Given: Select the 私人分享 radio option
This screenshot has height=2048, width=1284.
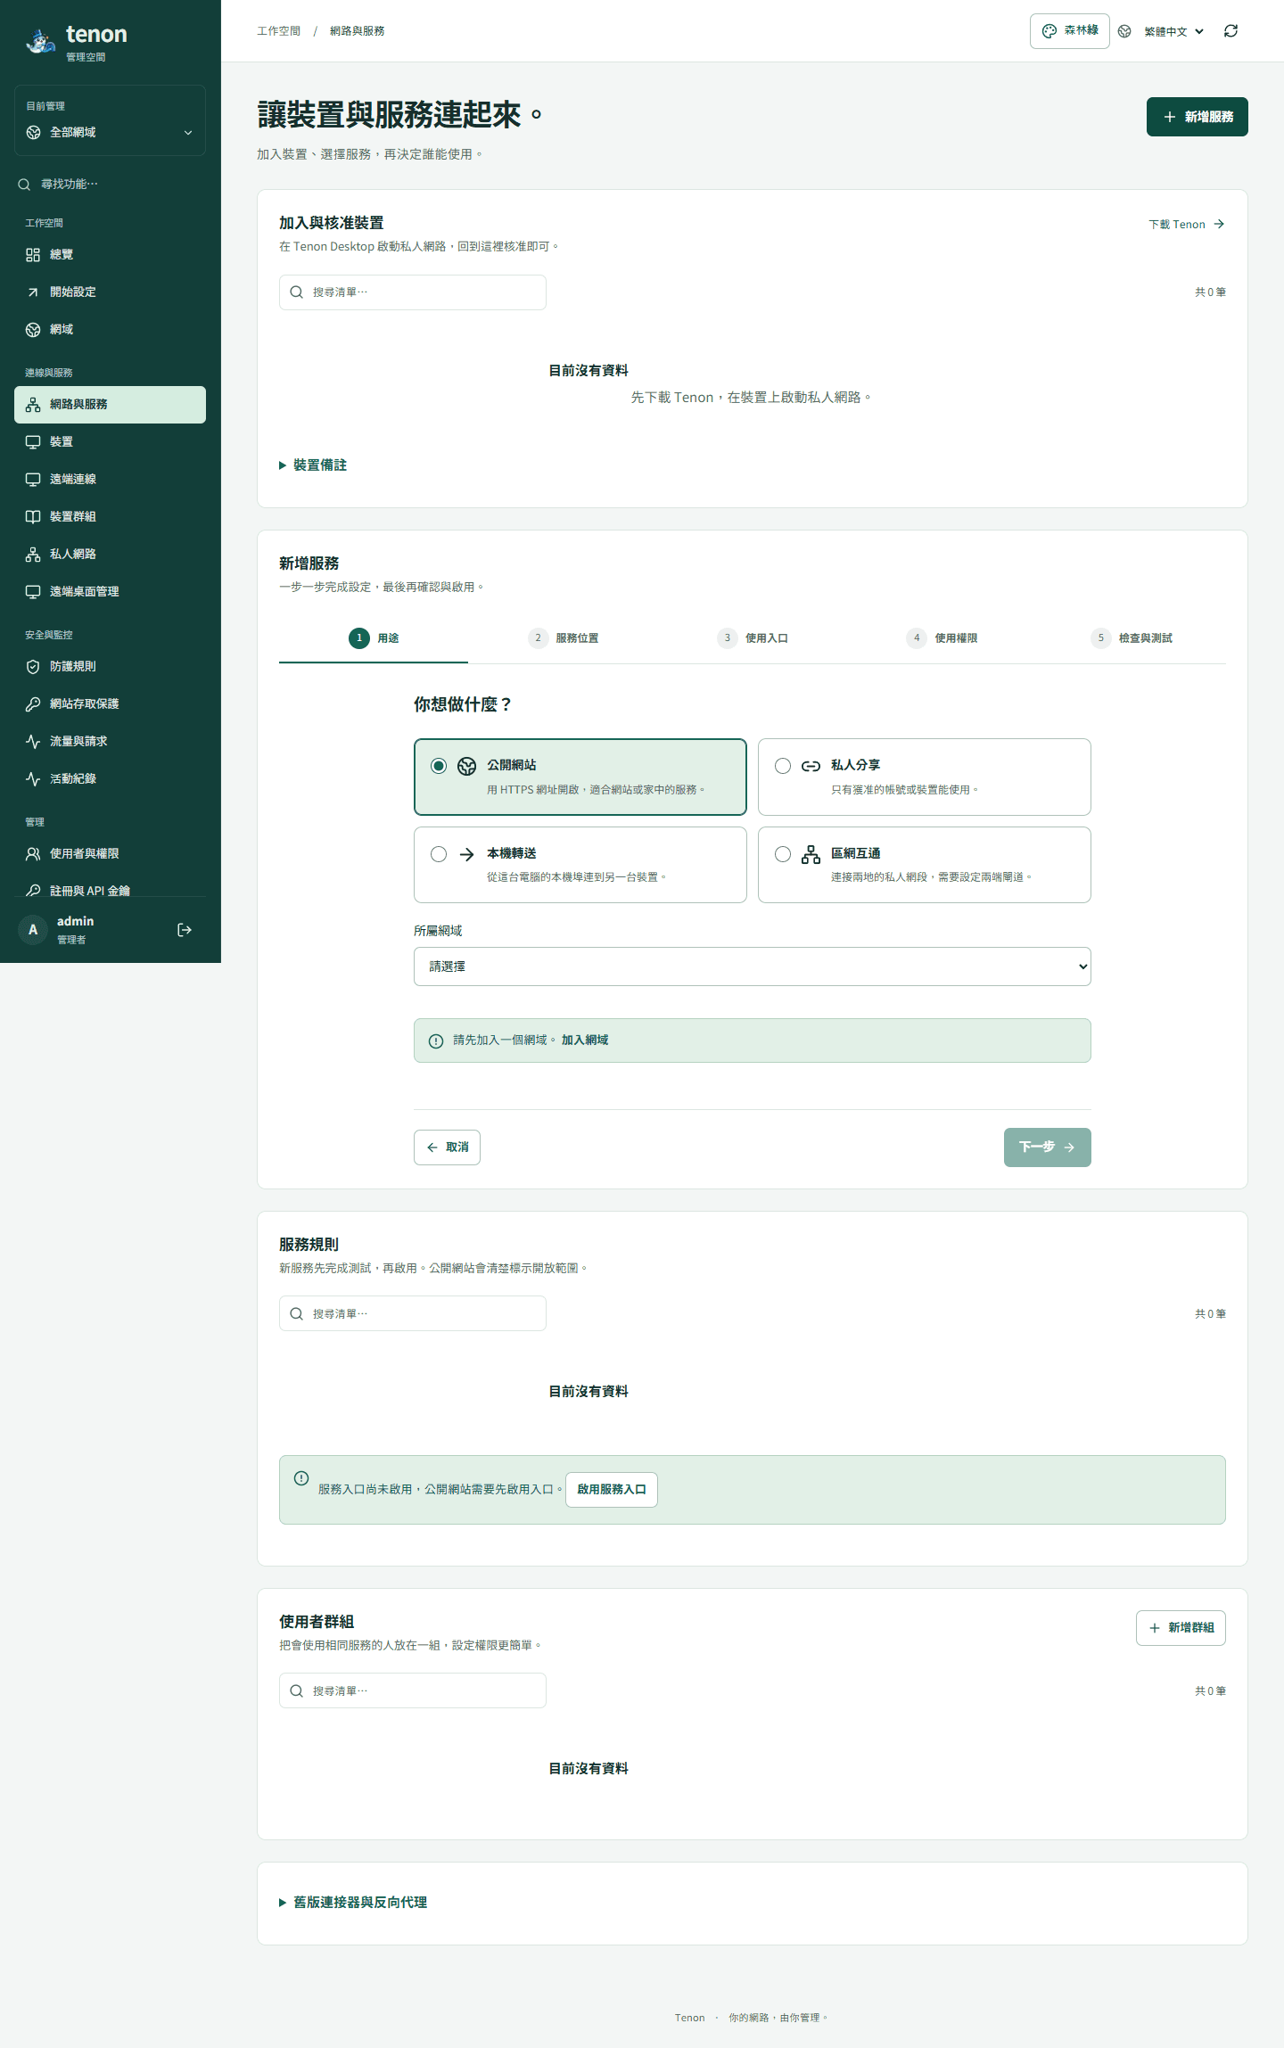Looking at the screenshot, I should click(x=783, y=766).
